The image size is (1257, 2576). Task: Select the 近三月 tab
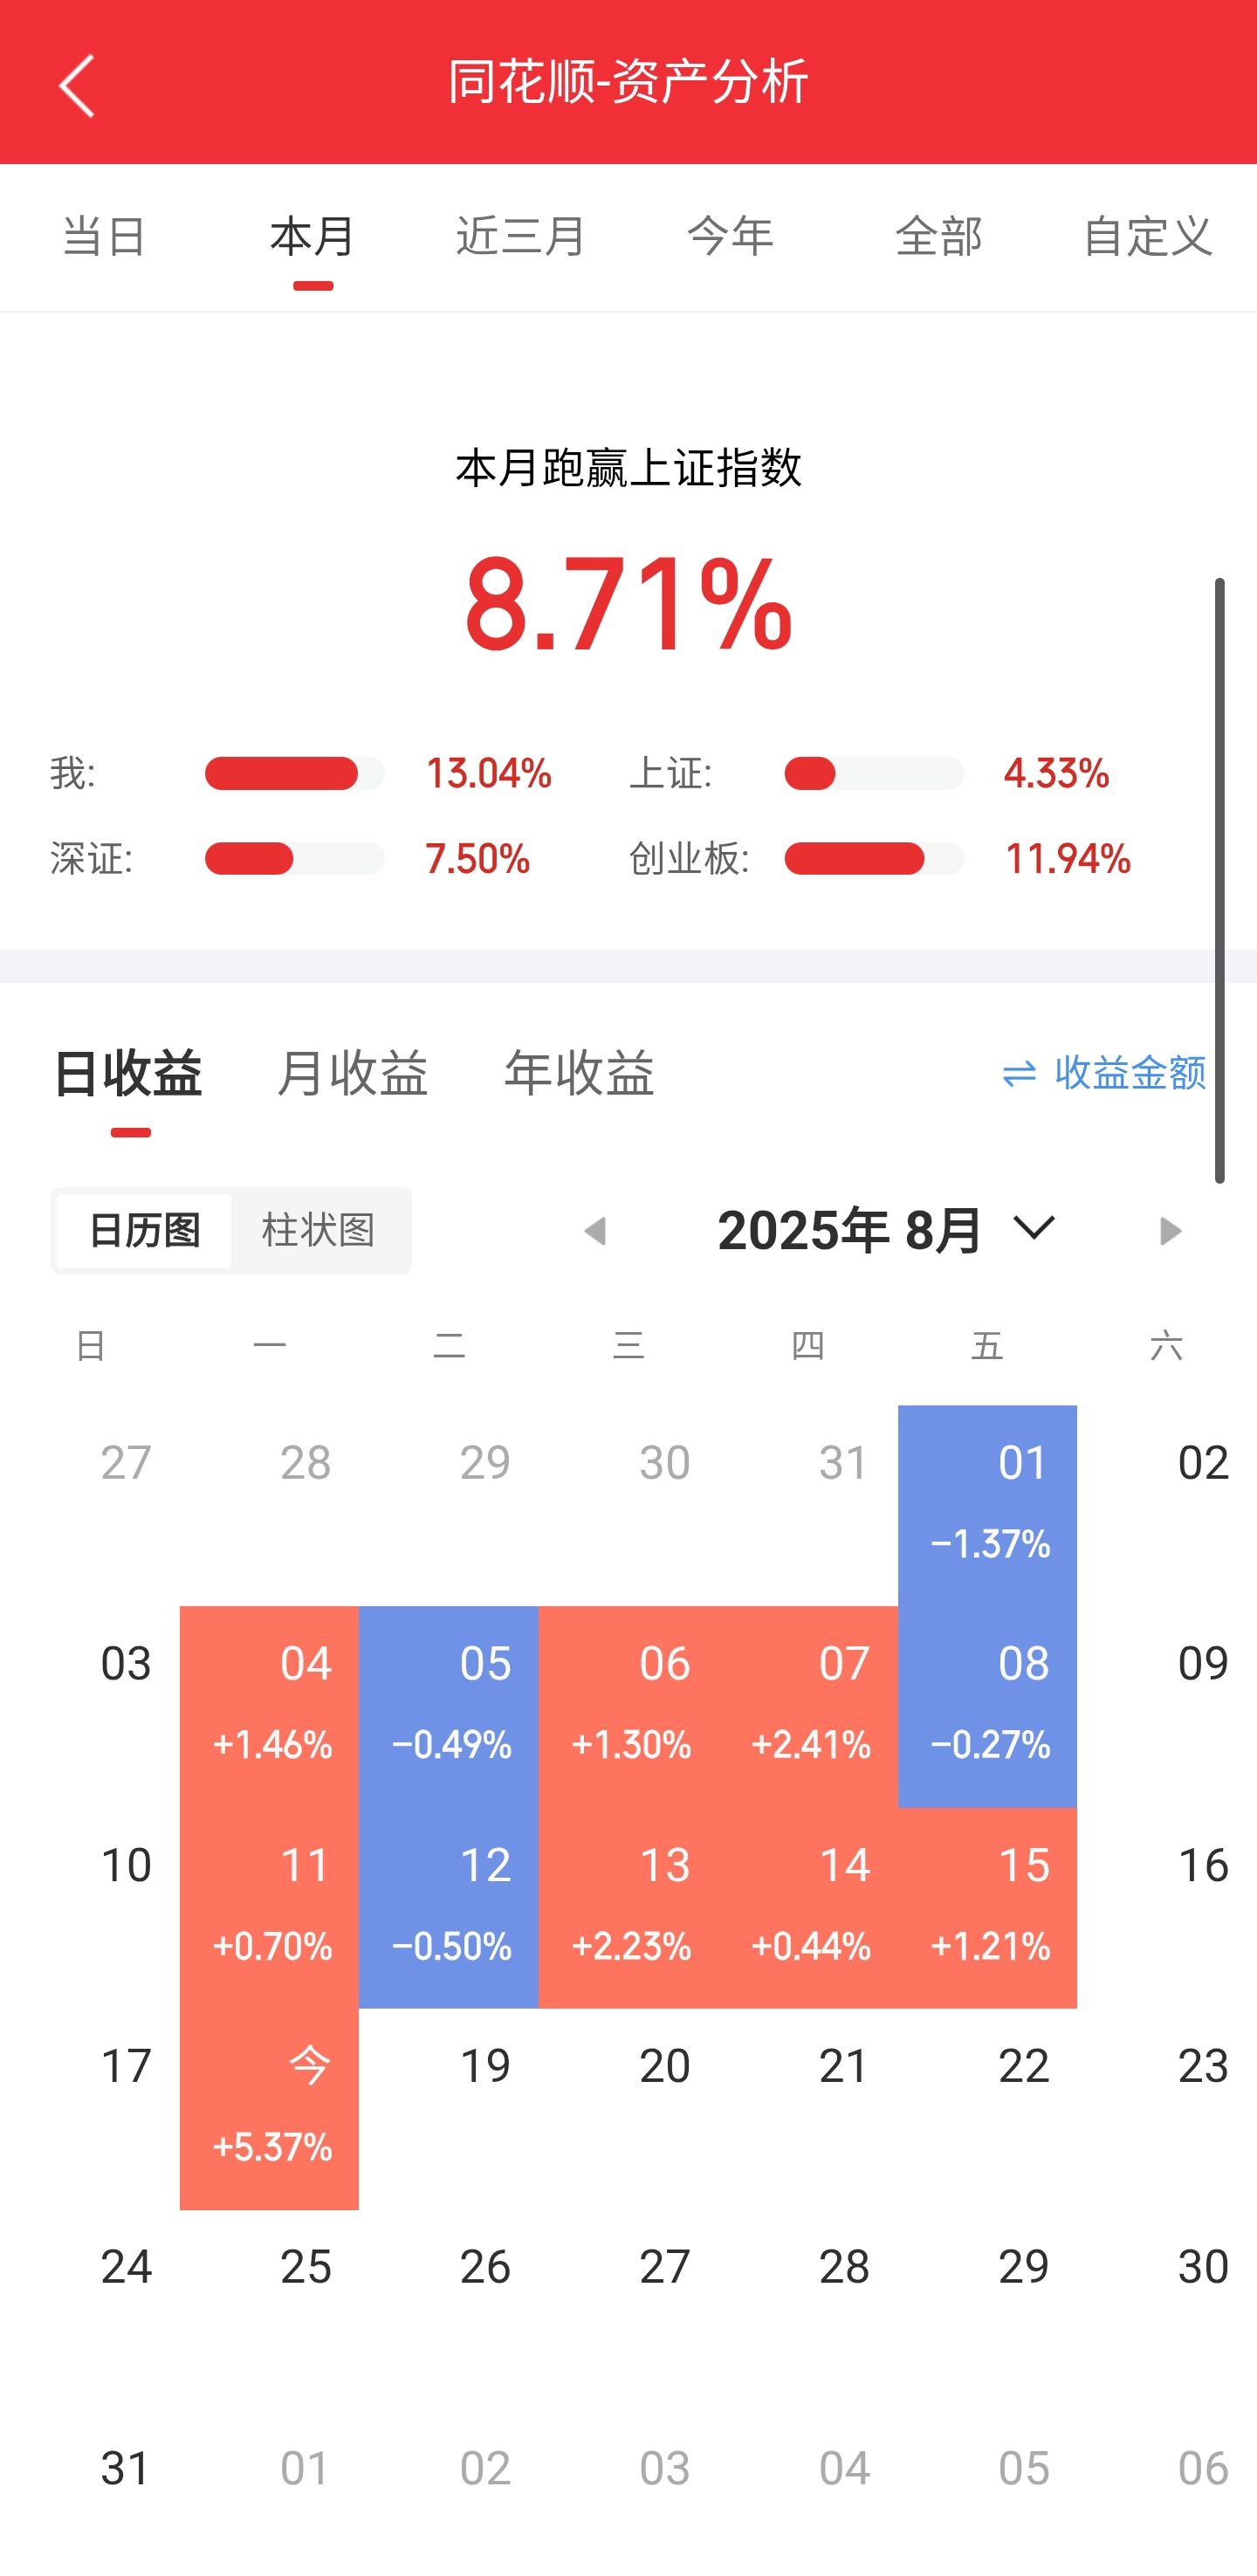point(520,237)
